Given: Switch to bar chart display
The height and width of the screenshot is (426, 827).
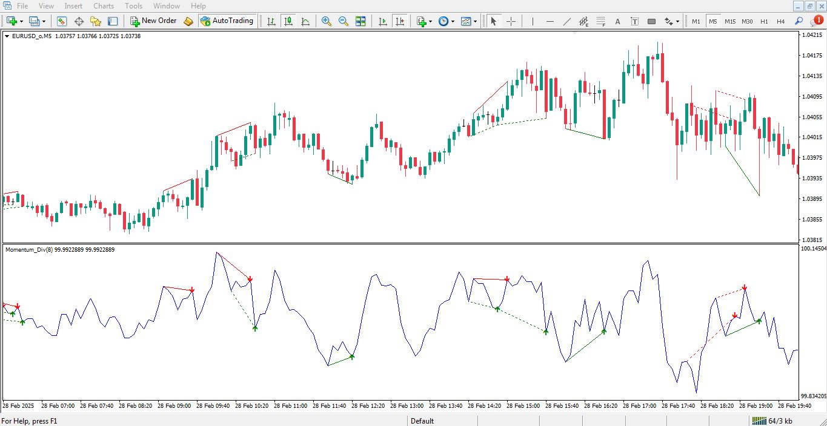Looking at the screenshot, I should [x=271, y=21].
